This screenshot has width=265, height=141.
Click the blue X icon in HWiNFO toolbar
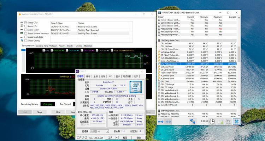click(x=236, y=121)
